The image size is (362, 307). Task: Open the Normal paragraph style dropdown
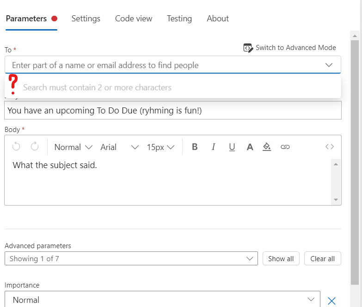(x=74, y=147)
